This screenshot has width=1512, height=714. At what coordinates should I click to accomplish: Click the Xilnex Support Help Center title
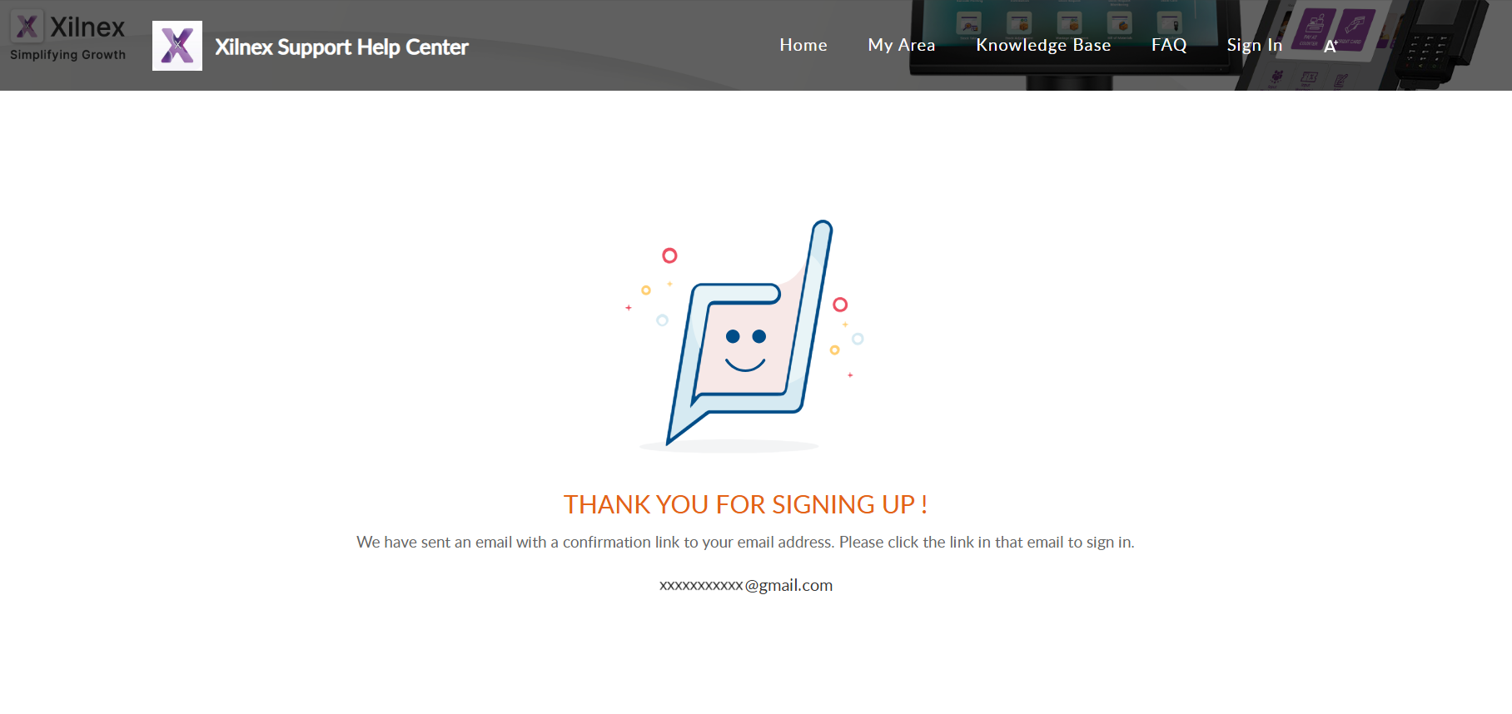(341, 47)
